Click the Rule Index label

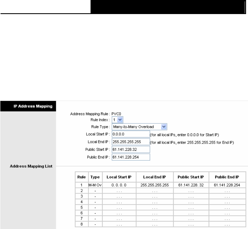pyautogui.click(x=100, y=120)
